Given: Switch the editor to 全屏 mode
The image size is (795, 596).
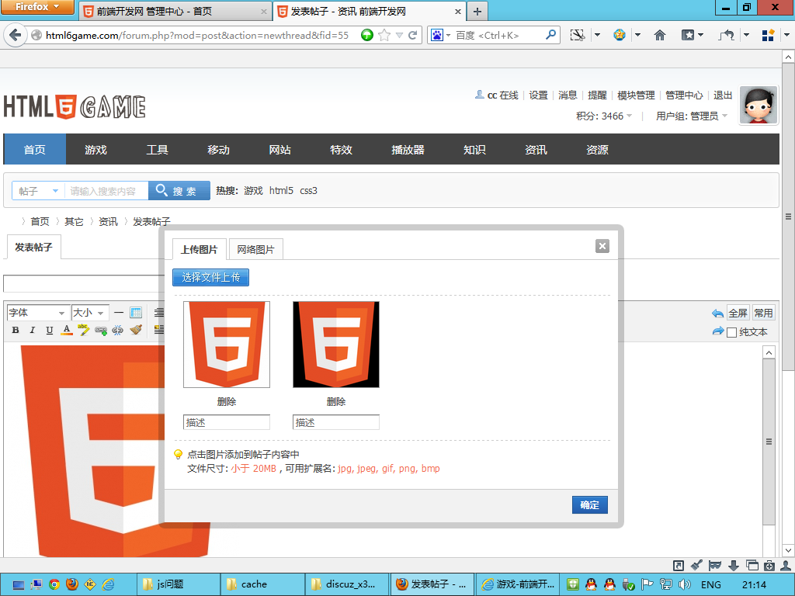Looking at the screenshot, I should (738, 314).
